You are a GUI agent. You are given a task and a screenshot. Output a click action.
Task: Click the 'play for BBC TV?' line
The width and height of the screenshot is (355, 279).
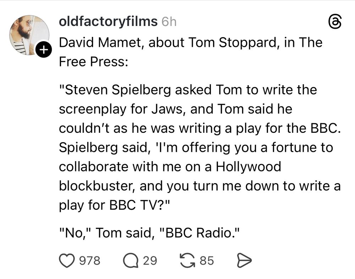pos(114,206)
